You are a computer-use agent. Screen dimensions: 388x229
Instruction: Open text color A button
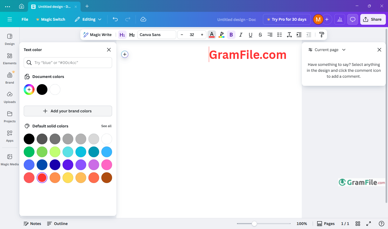(212, 35)
